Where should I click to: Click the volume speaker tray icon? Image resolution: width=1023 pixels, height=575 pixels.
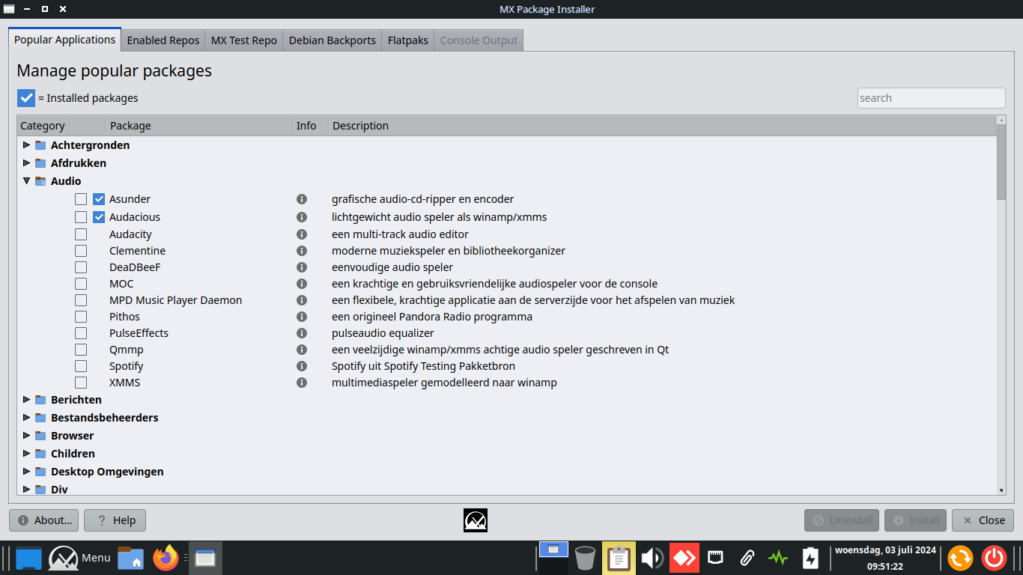(x=652, y=558)
